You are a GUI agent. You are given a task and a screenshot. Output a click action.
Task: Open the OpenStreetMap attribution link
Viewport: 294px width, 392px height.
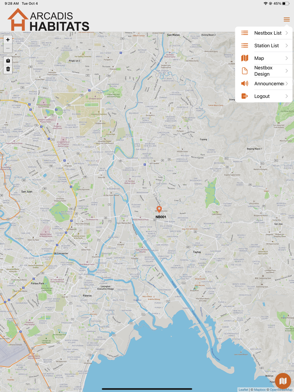pos(281,390)
